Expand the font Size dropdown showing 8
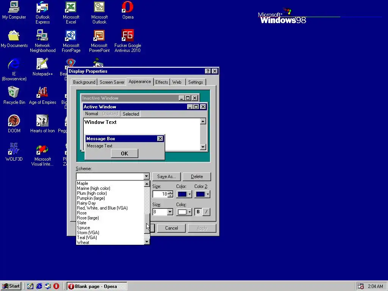Viewport: 388px width, 291px height. (x=170, y=212)
